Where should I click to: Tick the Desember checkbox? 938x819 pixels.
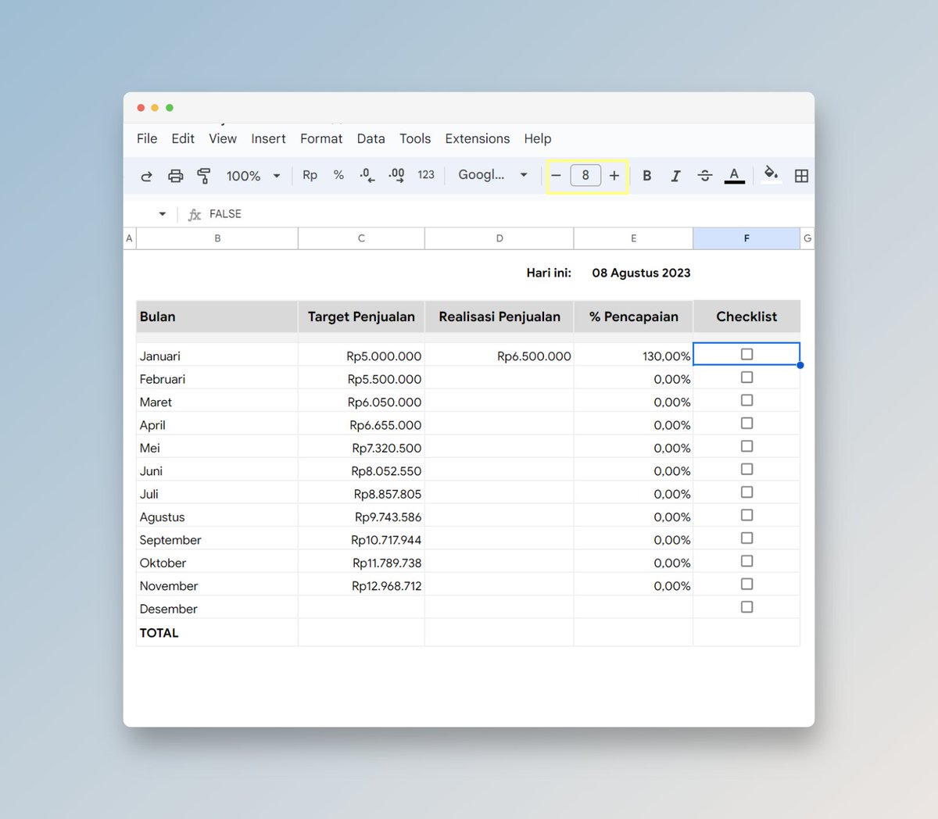pyautogui.click(x=746, y=606)
